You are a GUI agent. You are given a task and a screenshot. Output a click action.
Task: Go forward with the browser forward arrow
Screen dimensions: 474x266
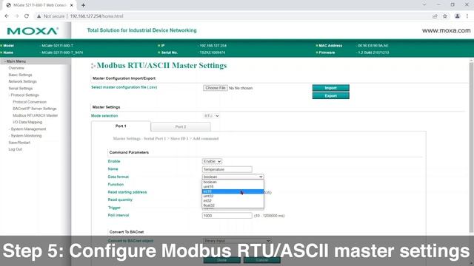point(16,16)
